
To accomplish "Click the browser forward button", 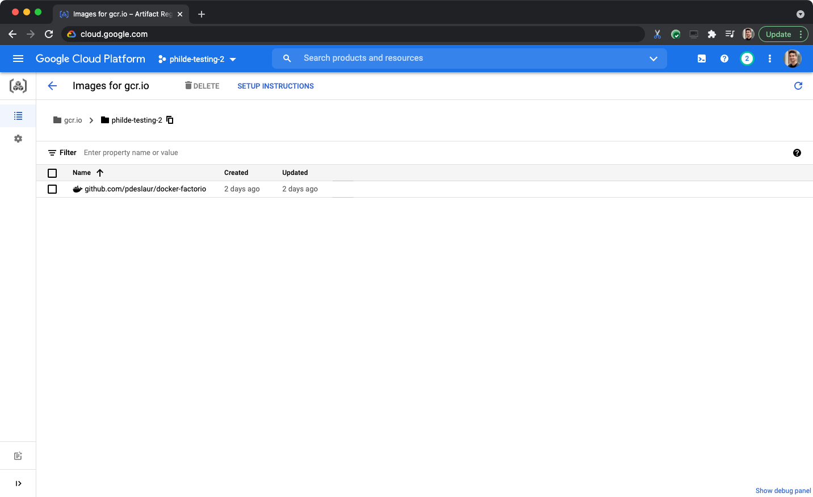I will 31,34.
